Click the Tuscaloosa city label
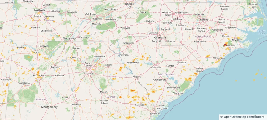This screenshot has width=267, height=120. [x=24, y=83]
